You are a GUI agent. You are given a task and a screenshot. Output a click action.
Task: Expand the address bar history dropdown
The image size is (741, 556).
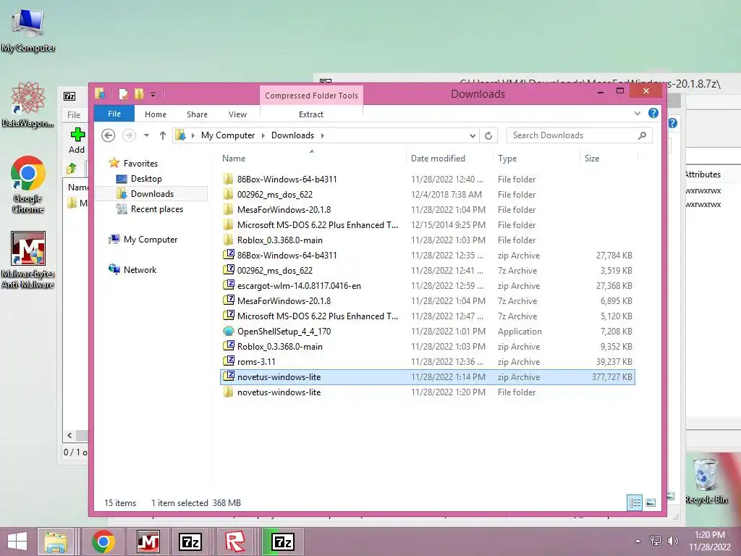(x=473, y=135)
